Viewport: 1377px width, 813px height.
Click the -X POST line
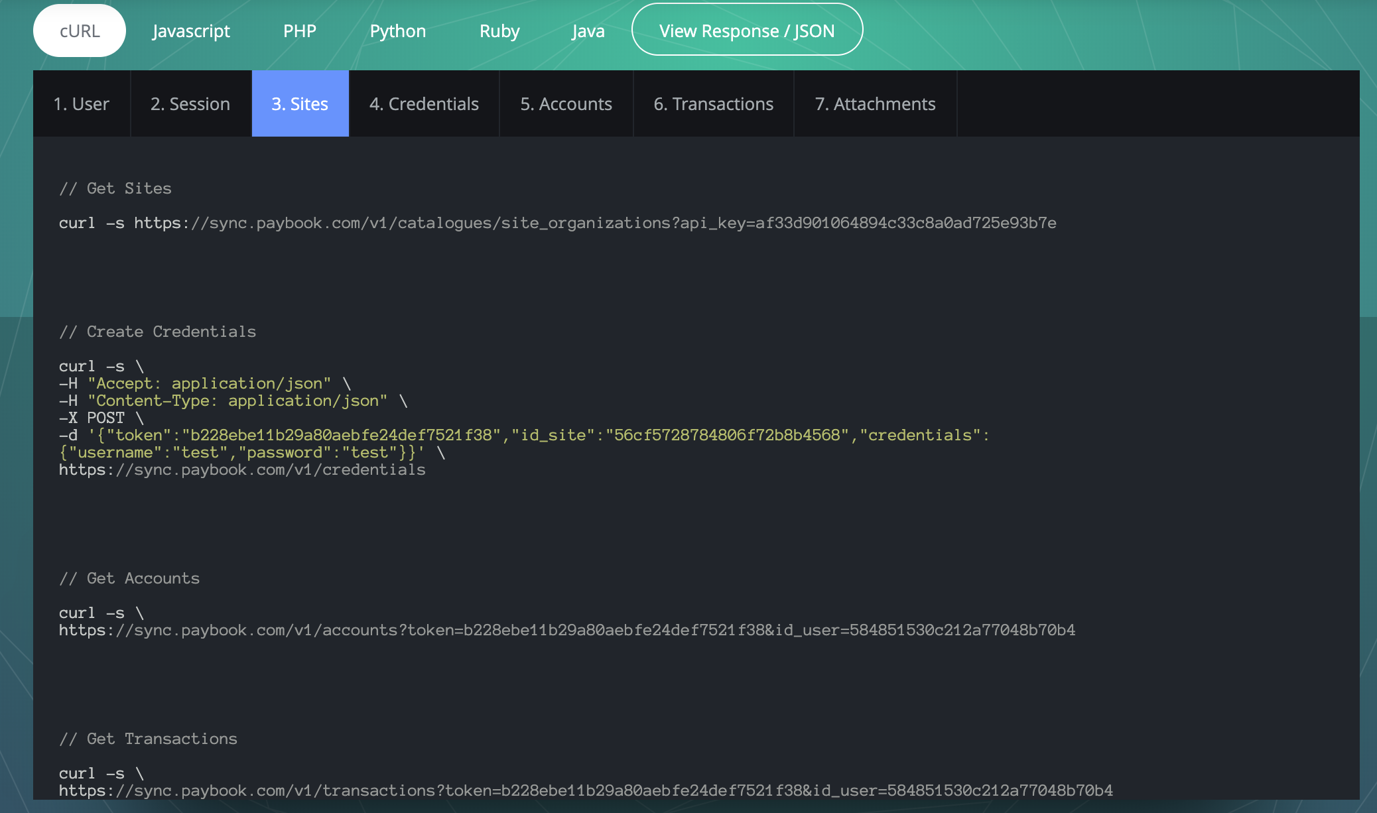[101, 418]
